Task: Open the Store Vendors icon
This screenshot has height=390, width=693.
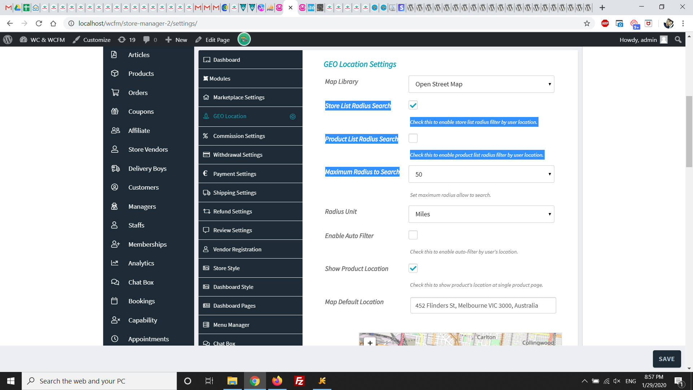Action: tap(115, 149)
